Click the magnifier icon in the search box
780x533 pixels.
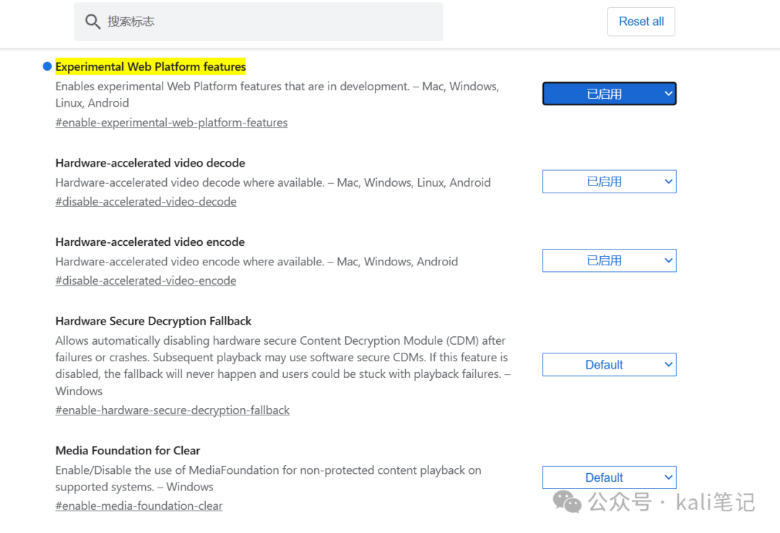point(92,22)
